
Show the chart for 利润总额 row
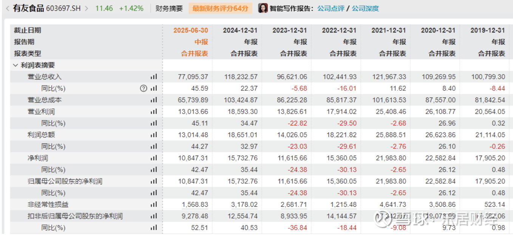(x=153, y=135)
